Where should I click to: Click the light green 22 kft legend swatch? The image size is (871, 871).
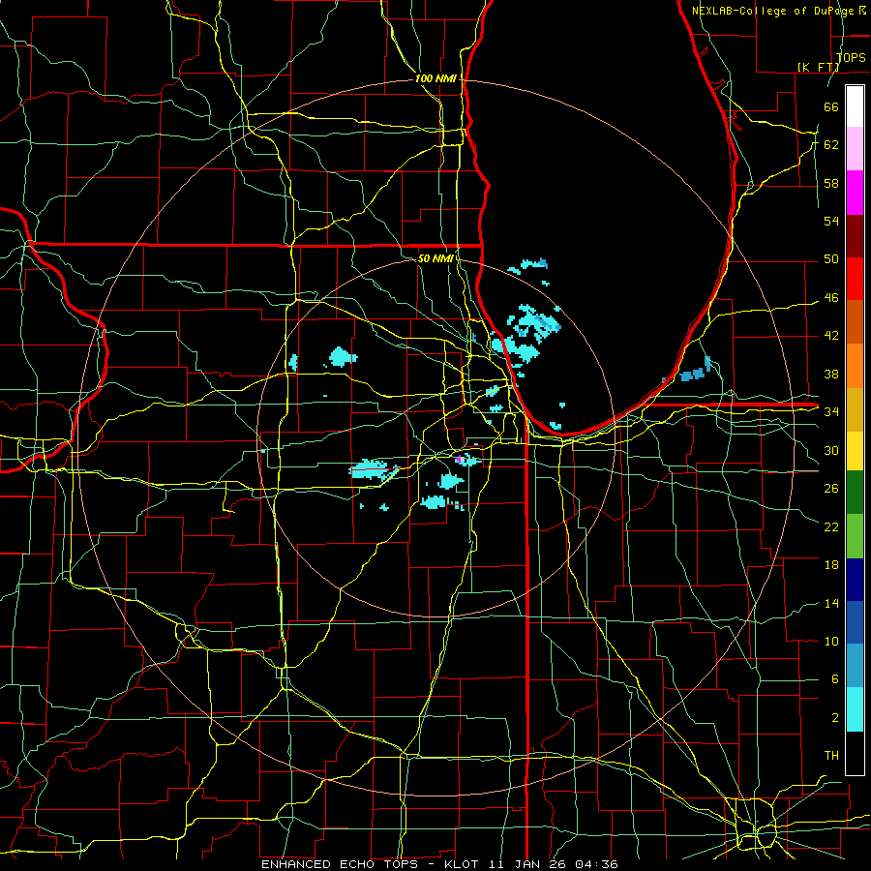click(x=855, y=536)
